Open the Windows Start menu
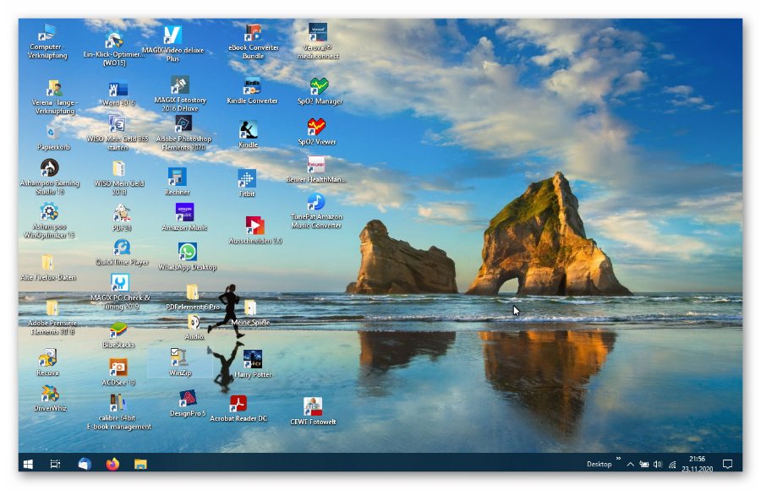This screenshot has width=761, height=490. [x=28, y=464]
